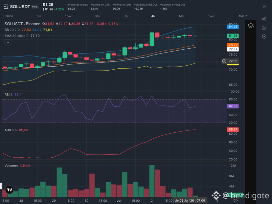Click the Jul label on time axis

click(119, 200)
